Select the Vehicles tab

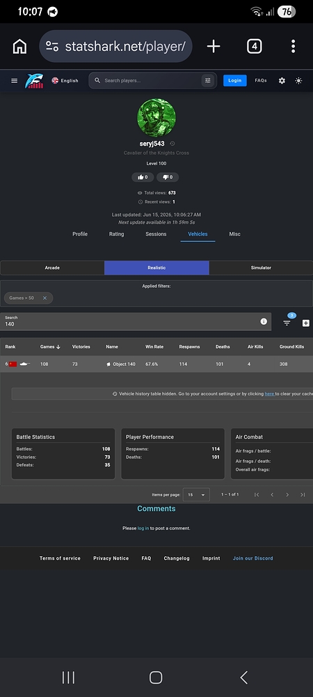pyautogui.click(x=198, y=234)
